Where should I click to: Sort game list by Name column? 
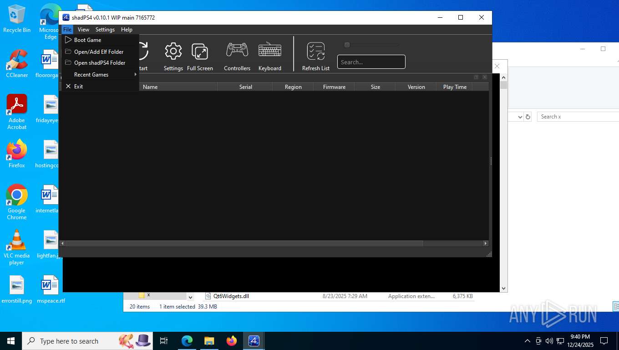150,87
